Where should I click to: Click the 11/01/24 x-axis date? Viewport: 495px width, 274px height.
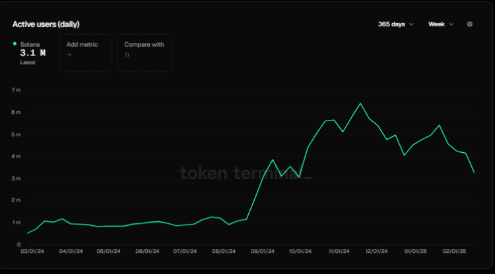[x=339, y=251]
